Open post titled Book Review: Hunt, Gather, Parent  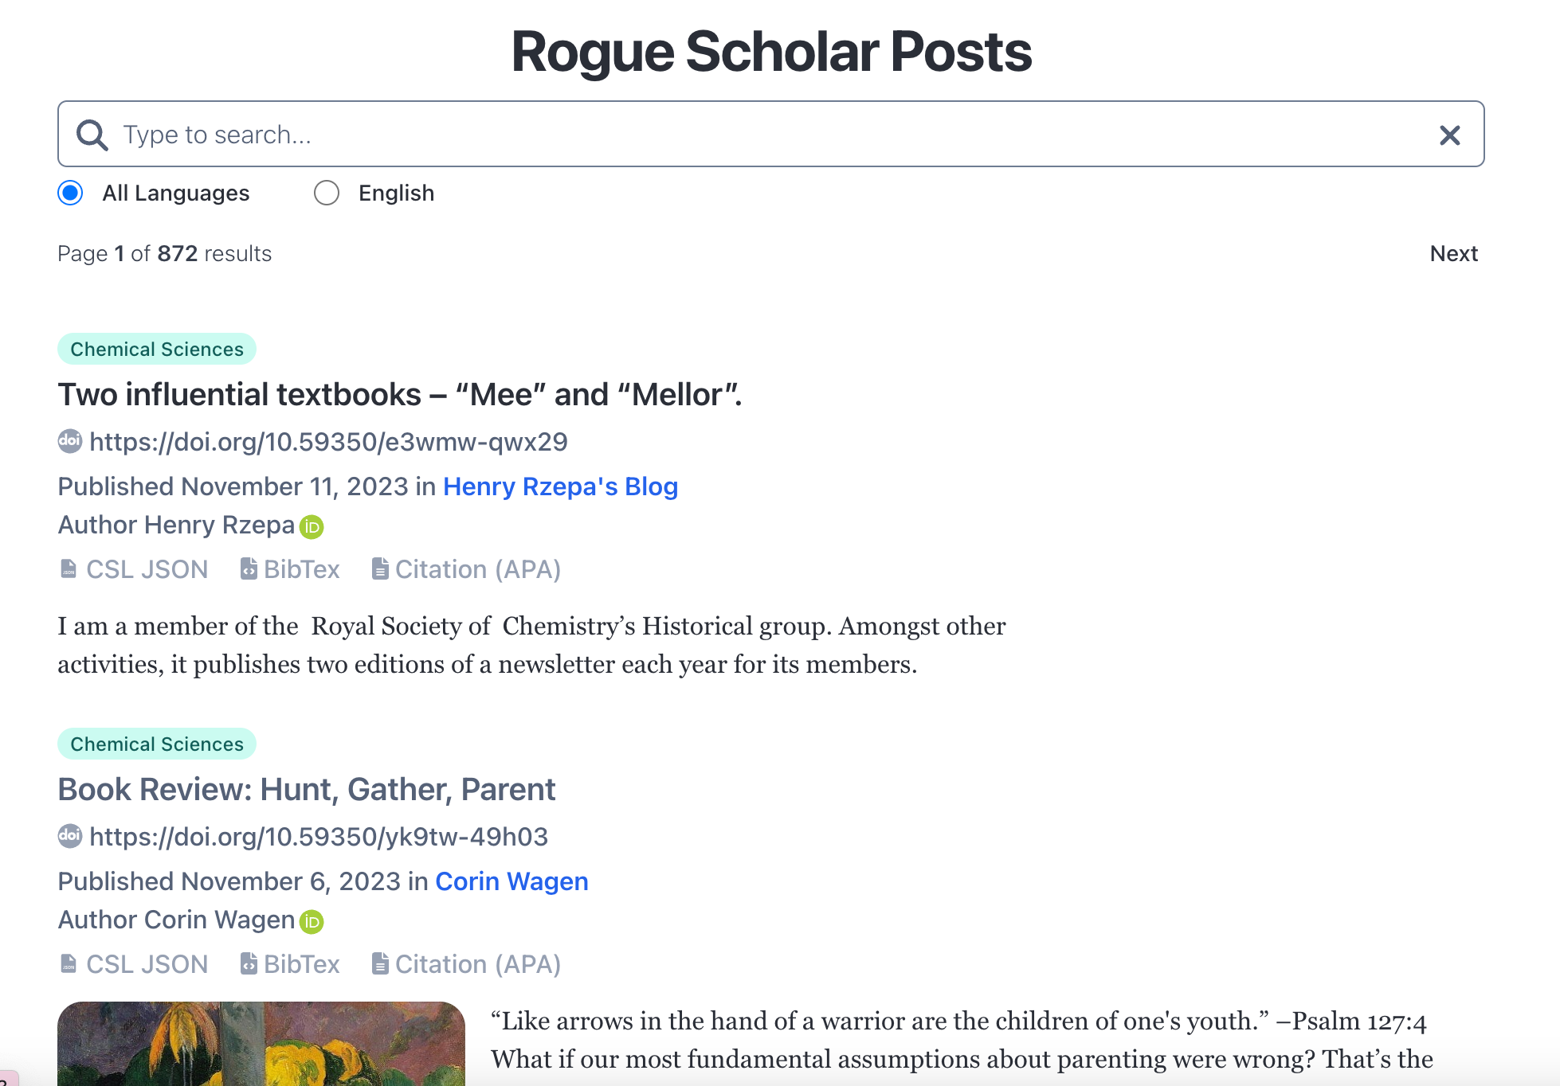point(307,789)
